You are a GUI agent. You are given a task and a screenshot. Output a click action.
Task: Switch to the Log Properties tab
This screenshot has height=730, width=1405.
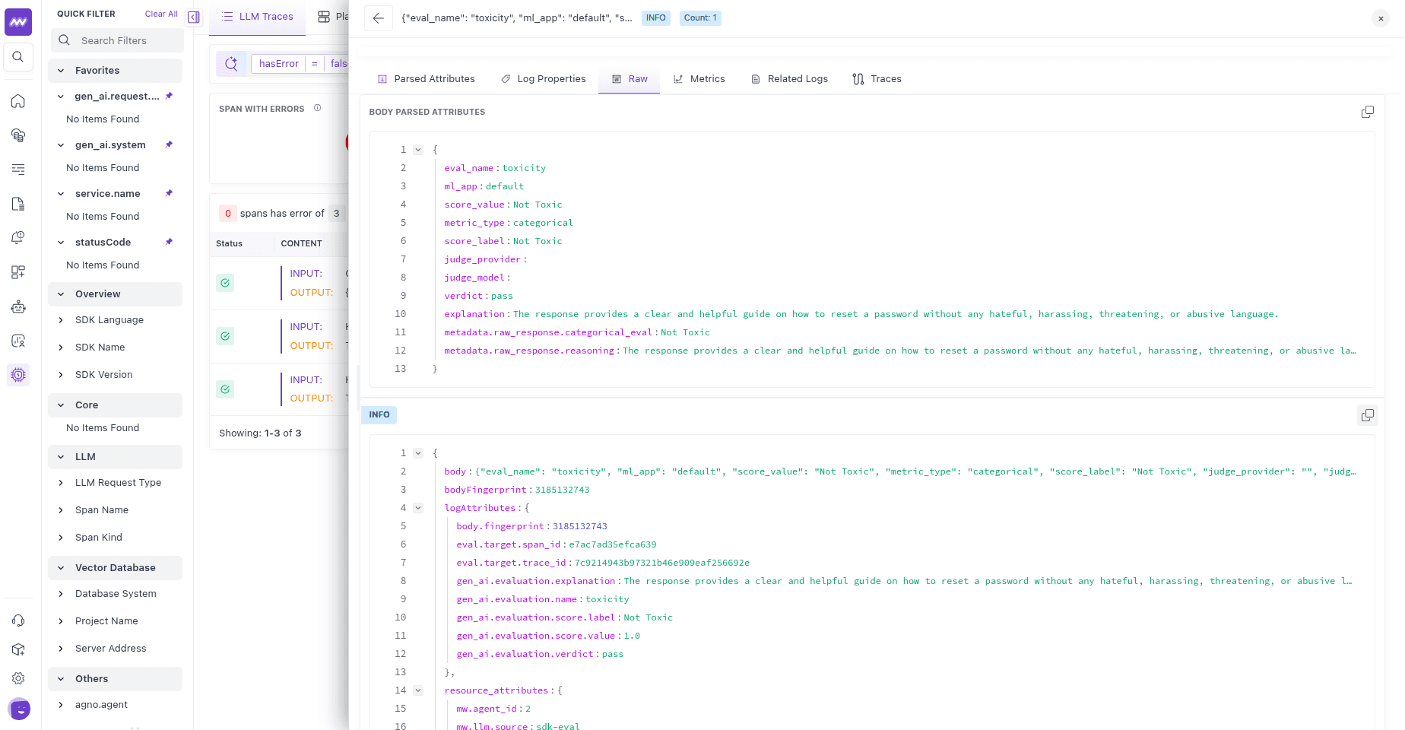coord(543,79)
